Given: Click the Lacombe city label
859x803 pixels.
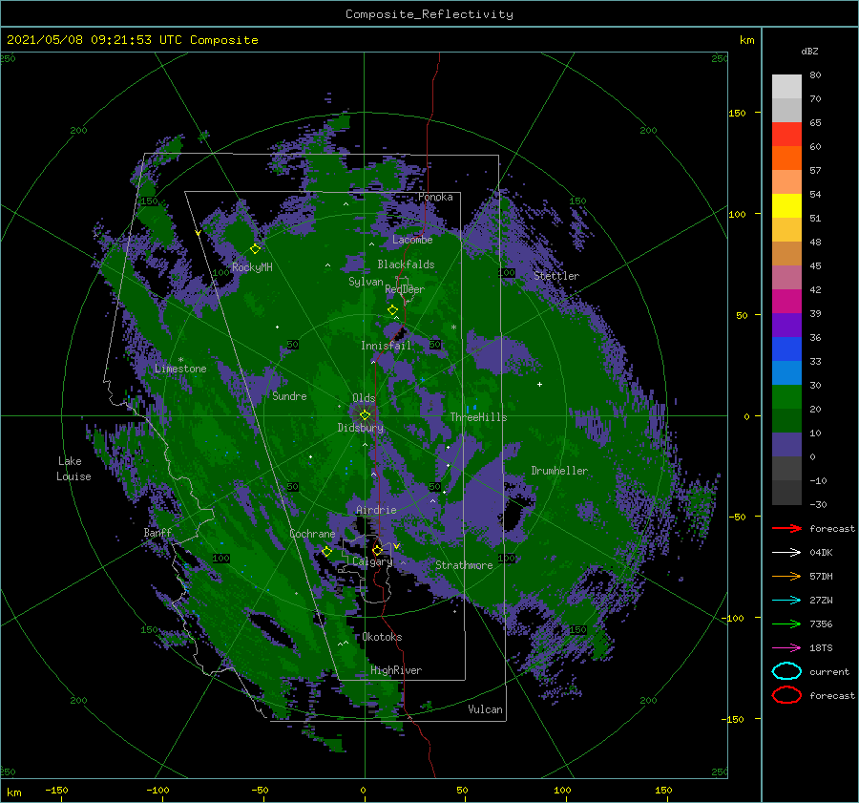Looking at the screenshot, I should pyautogui.click(x=412, y=240).
